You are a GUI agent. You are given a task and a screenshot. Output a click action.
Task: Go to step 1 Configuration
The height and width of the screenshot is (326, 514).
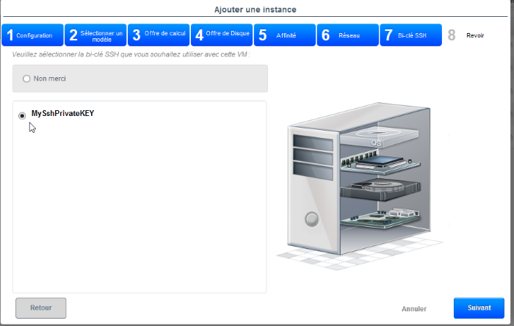click(32, 35)
